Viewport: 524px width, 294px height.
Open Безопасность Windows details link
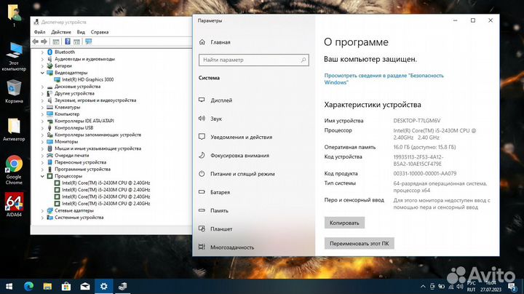384,79
